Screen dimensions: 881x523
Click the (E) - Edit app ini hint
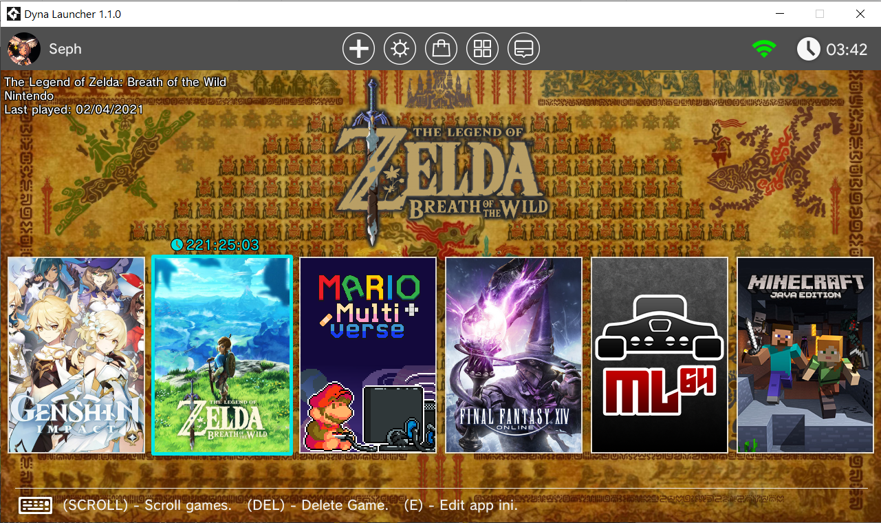[x=461, y=506]
